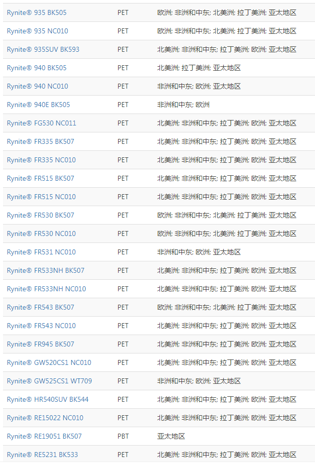This screenshot has height=467, width=315.
Task: Open the Rynite® FR945 BK507 link
Action: tap(40, 344)
